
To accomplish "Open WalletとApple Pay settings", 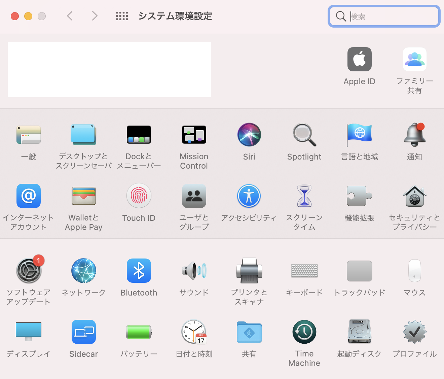I will (x=83, y=196).
